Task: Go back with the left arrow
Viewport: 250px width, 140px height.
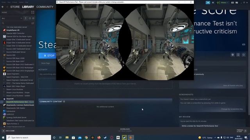Action: (3, 7)
